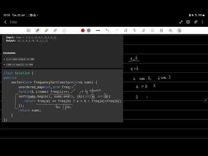Tap the 23:53 clock in status bar
208x156 pixels.
pyautogui.click(x=7, y=15)
